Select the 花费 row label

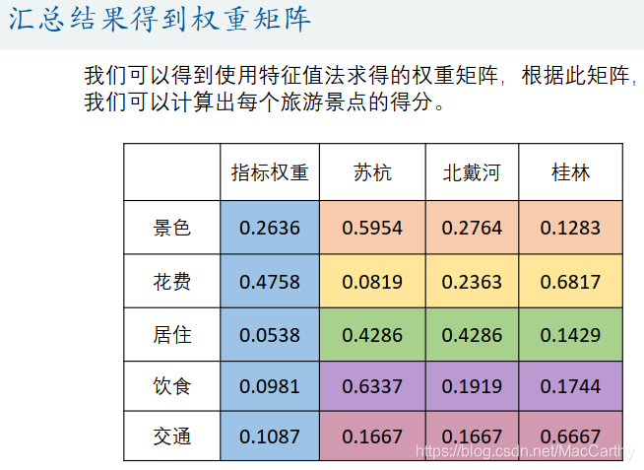(x=171, y=282)
